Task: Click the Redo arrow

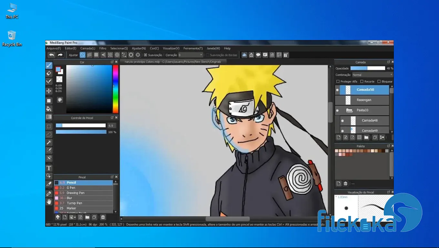Action: tap(60, 55)
